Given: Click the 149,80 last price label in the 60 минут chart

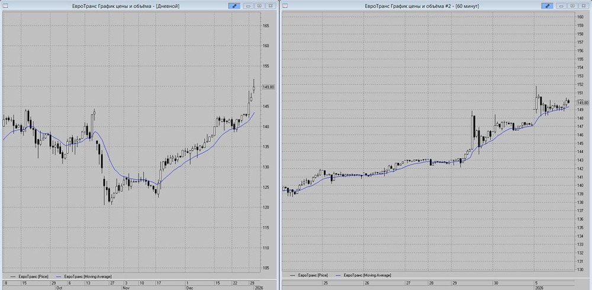Looking at the screenshot, I should click(x=583, y=102).
